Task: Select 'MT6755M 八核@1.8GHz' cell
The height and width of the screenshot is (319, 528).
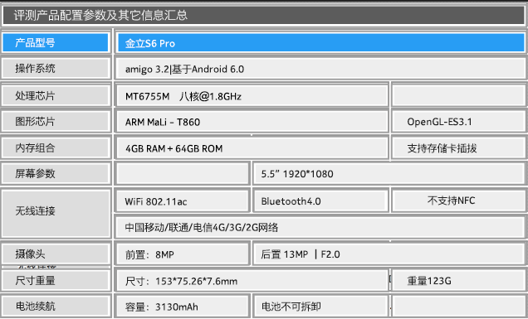Action: tap(252, 96)
